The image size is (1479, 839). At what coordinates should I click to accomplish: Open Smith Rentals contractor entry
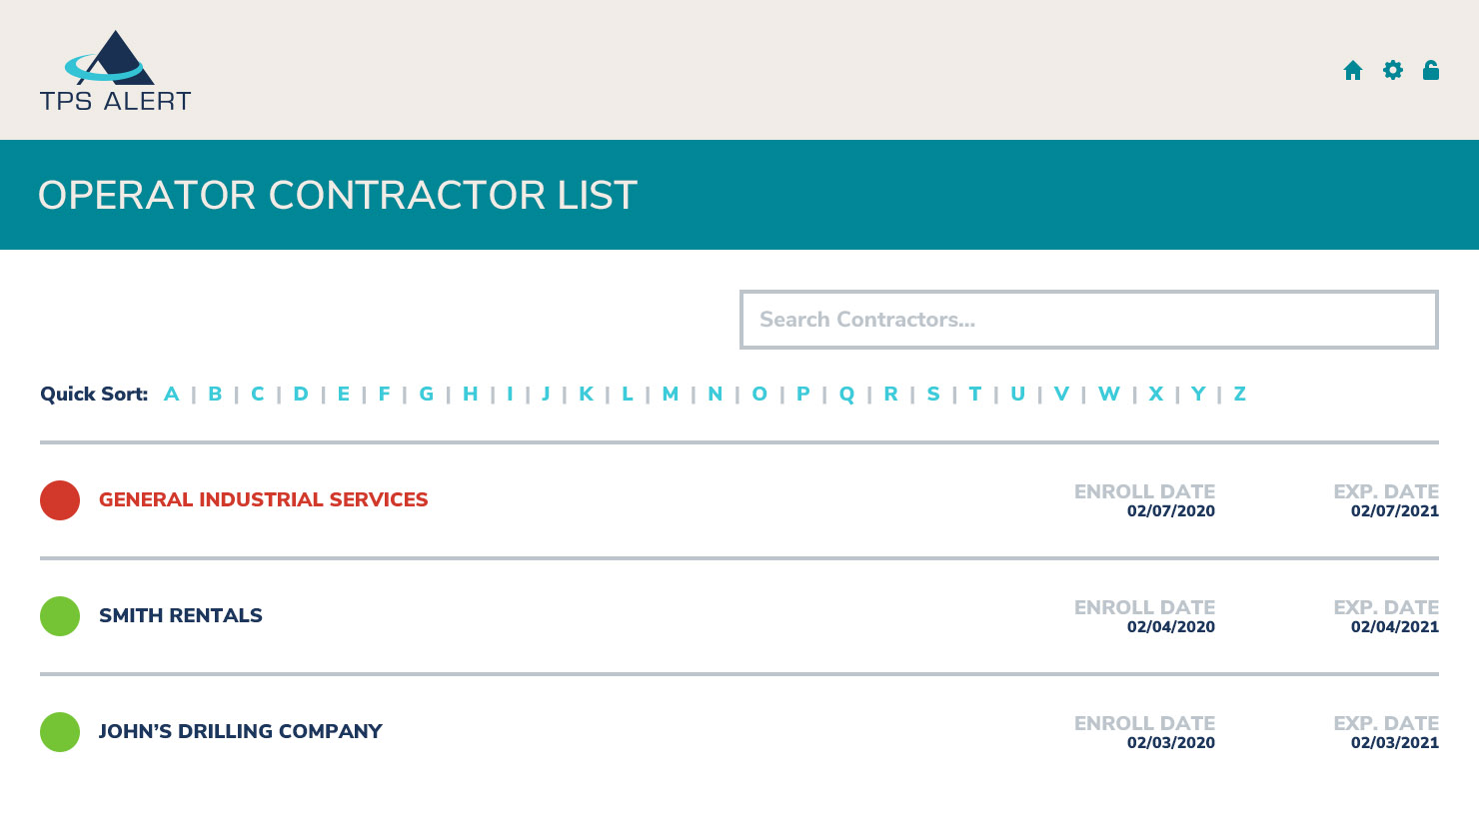pos(181,615)
